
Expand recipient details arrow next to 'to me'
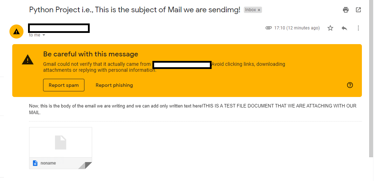coord(44,35)
